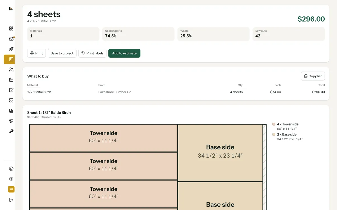Image resolution: width=337 pixels, height=210 pixels.
Task: Click the Materials count stat card
Action: (x=63, y=34)
